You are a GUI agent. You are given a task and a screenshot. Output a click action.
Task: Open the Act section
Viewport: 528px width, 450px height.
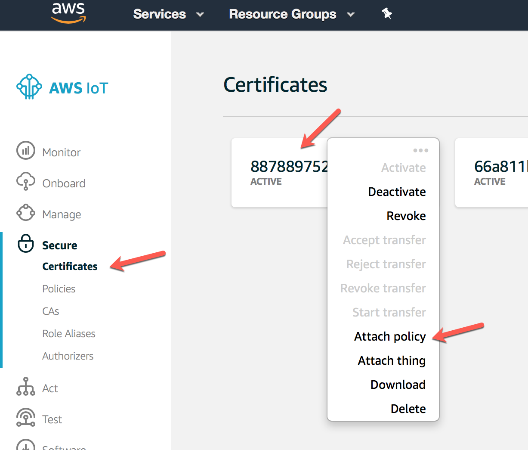point(50,388)
